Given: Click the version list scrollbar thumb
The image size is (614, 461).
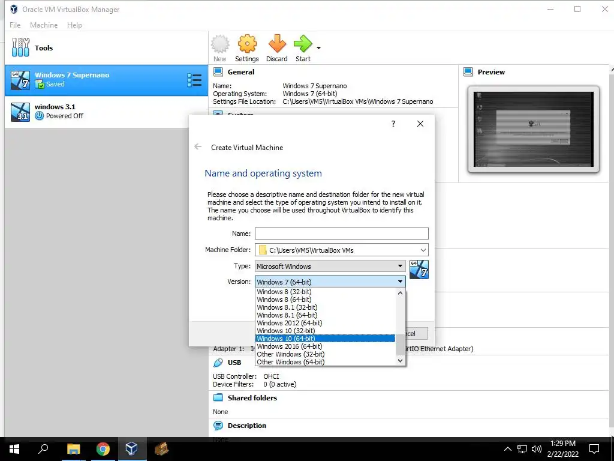Looking at the screenshot, I should pyautogui.click(x=400, y=344).
